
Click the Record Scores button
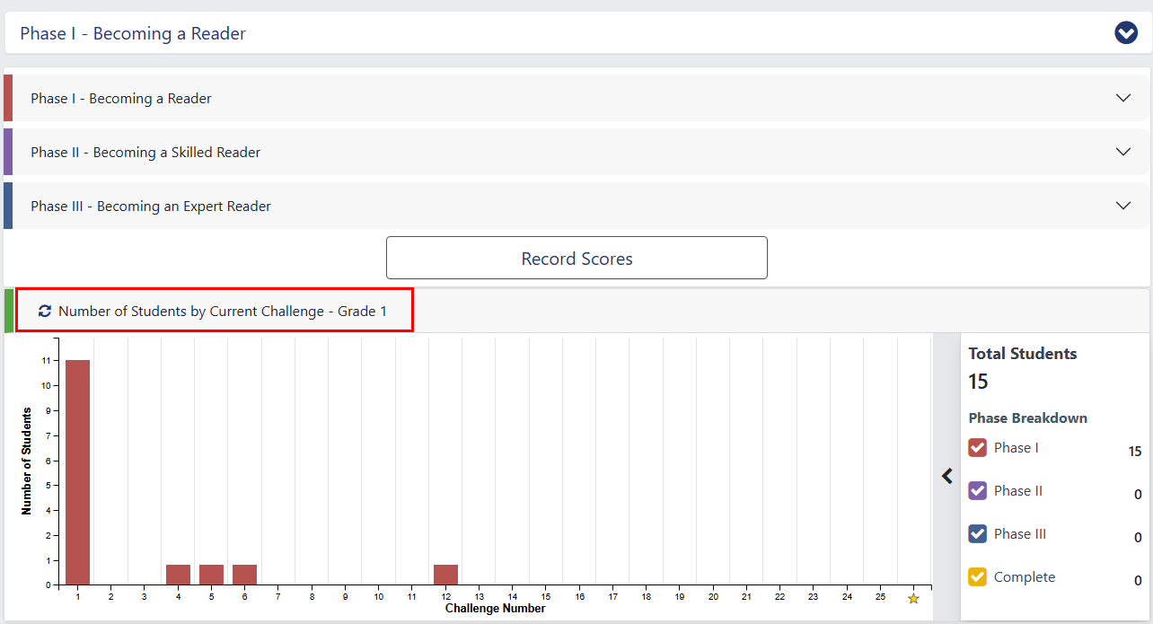coord(576,259)
